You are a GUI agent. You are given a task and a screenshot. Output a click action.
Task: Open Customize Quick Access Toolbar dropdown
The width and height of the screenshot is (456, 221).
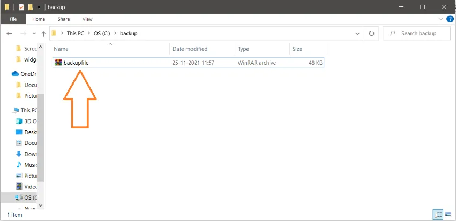coord(39,7)
